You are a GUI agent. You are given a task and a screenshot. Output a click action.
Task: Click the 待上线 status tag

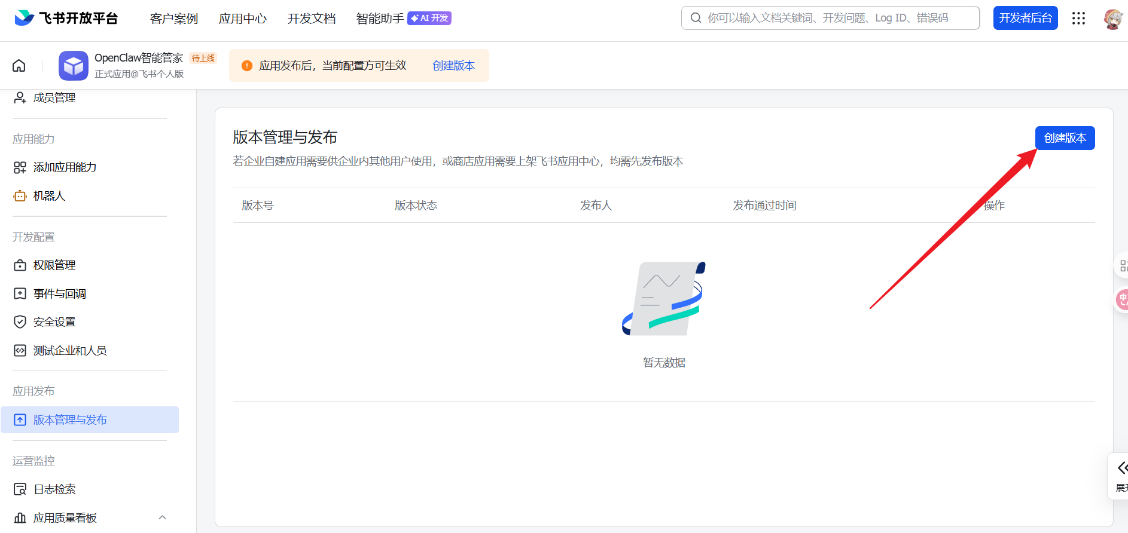(203, 58)
